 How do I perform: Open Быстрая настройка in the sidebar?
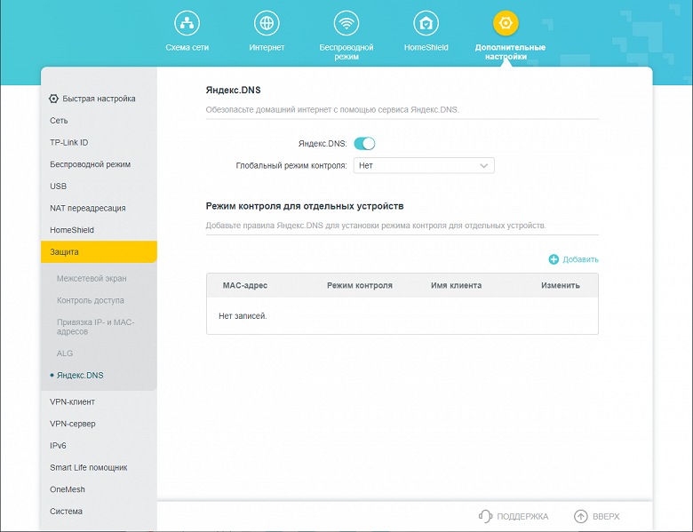coord(99,99)
